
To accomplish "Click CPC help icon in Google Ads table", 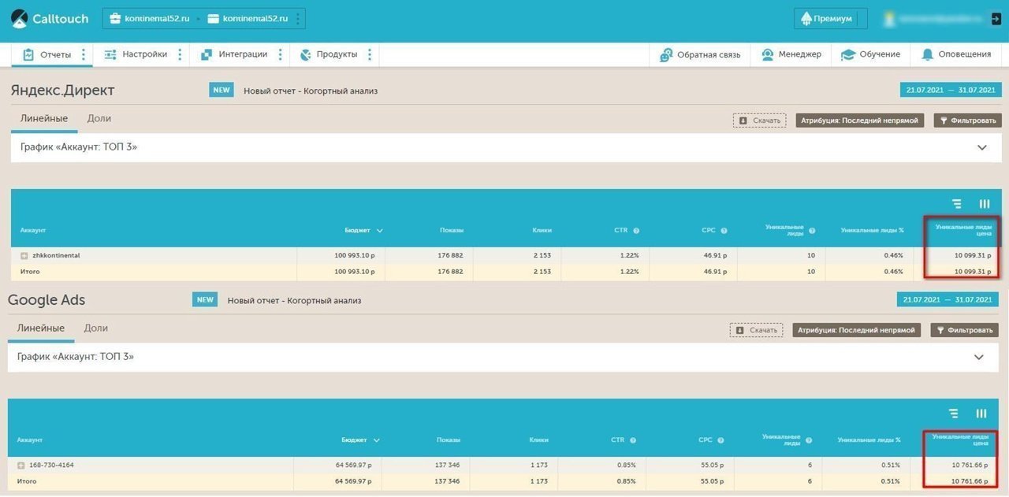I will tap(720, 440).
